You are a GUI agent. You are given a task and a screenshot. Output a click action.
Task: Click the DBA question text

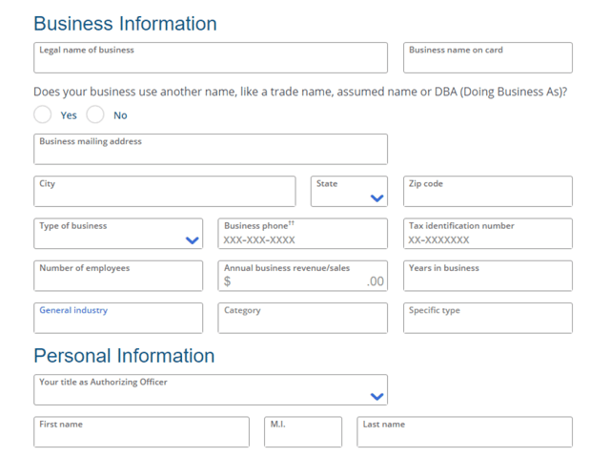pos(300,92)
